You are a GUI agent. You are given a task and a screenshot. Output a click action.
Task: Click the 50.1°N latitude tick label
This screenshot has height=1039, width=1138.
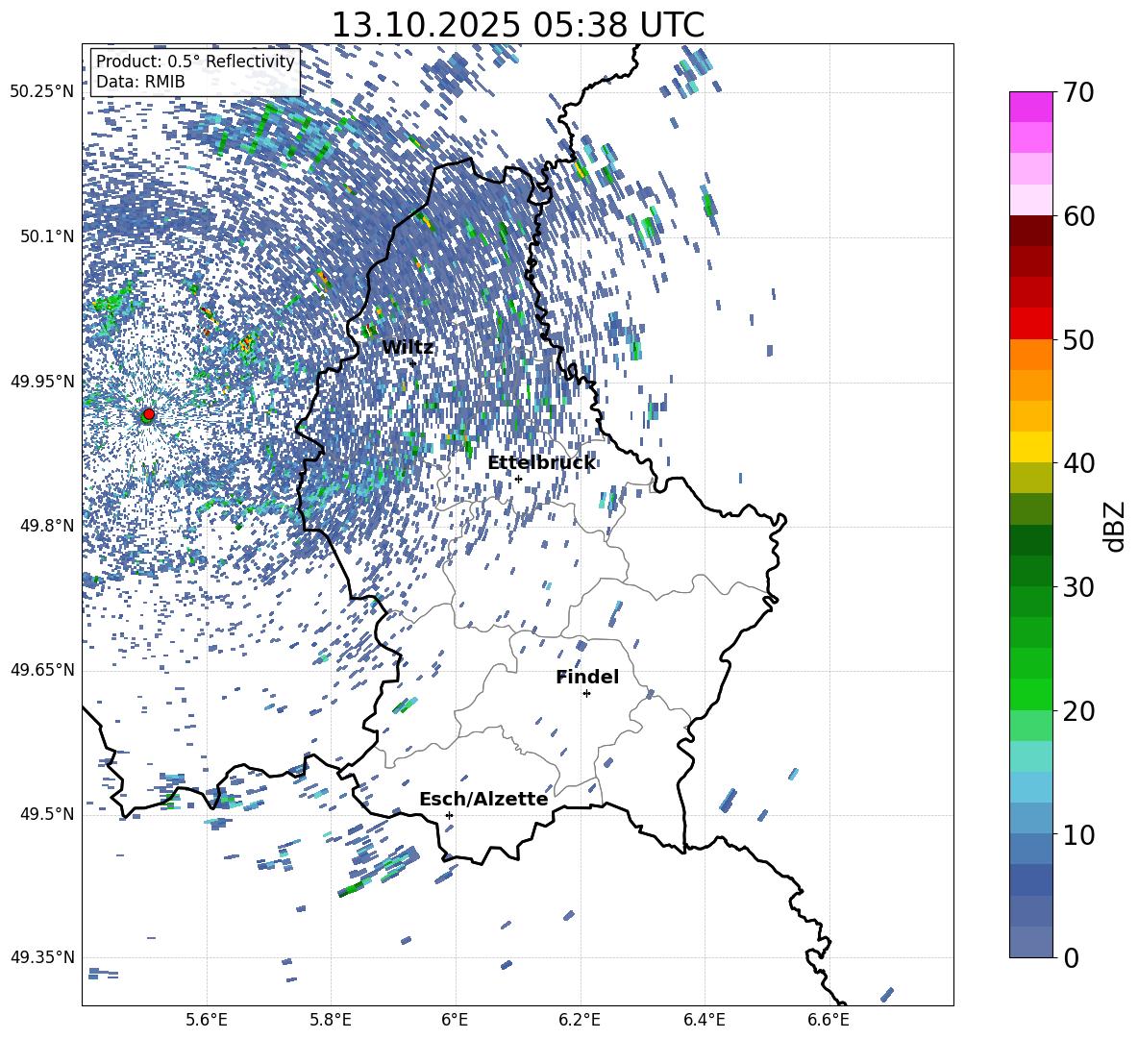point(46,236)
